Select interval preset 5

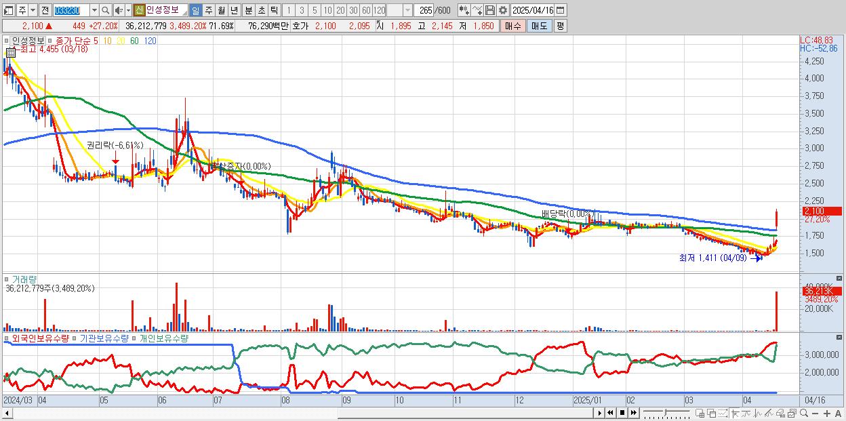coord(315,10)
